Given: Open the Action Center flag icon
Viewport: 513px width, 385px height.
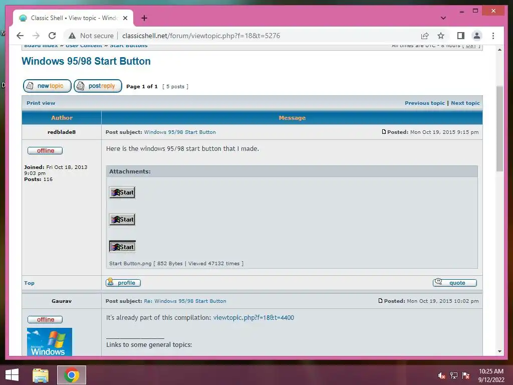Looking at the screenshot, I should (x=466, y=375).
